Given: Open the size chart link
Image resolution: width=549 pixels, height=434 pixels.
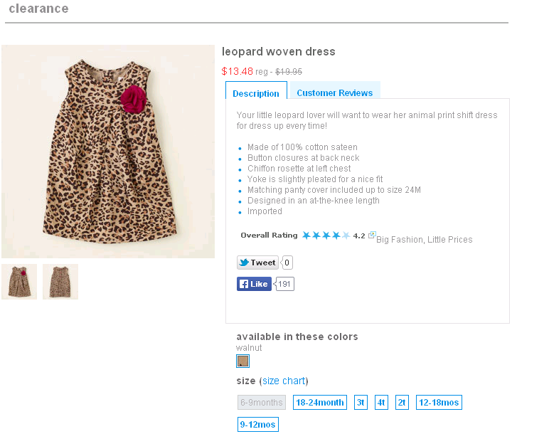Looking at the screenshot, I should point(284,381).
